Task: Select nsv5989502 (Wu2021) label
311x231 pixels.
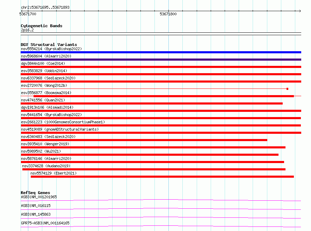Action: (41, 151)
